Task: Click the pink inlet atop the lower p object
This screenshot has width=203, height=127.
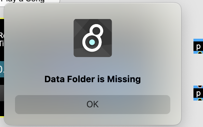Action: tap(200, 86)
